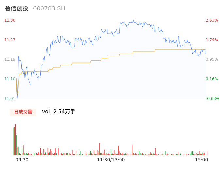The image size is (224, 171).
Task: Click the 日成交量 volume label
Action: pyautogui.click(x=23, y=112)
